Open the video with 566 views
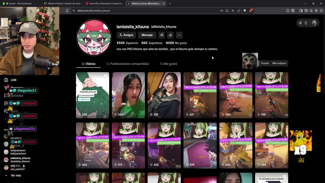 pos(236,145)
